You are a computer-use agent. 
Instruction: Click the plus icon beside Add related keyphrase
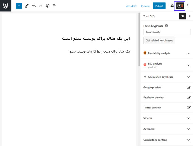coord(145,77)
